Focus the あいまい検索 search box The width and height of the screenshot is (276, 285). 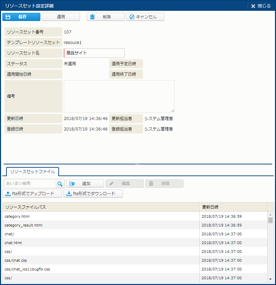pos(30,184)
